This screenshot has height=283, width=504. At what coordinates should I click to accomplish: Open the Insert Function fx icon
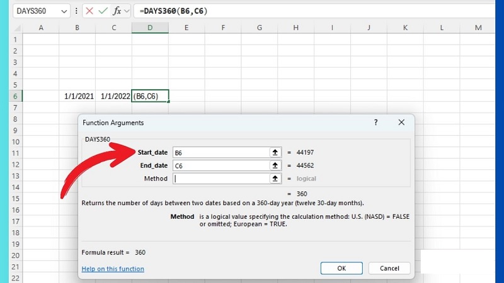point(117,11)
